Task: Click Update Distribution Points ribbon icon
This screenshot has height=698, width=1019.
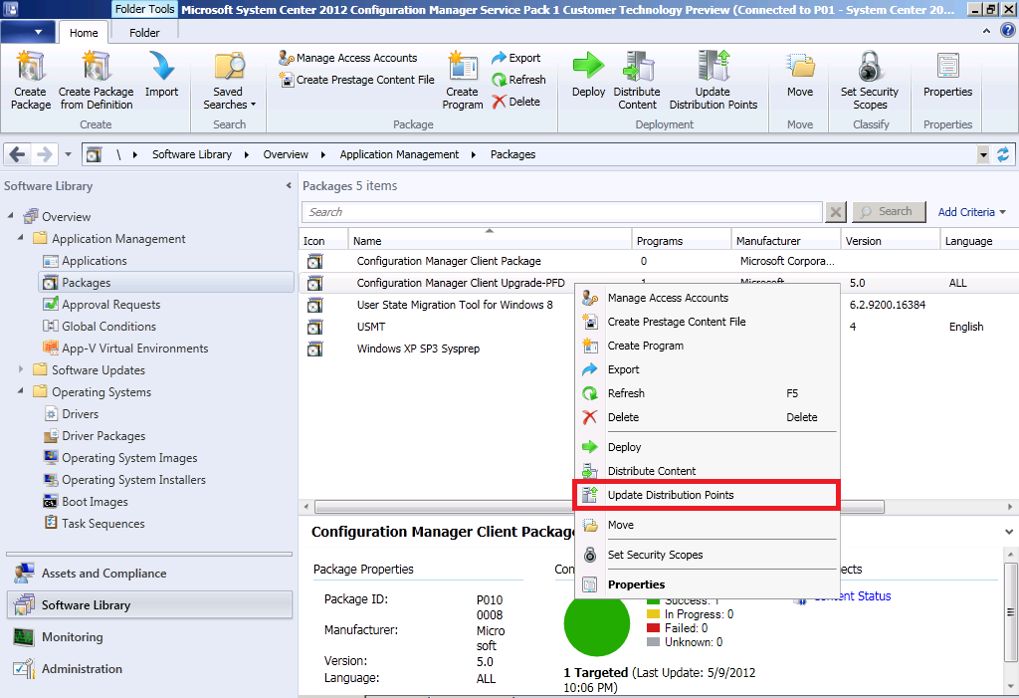Action: 713,67
